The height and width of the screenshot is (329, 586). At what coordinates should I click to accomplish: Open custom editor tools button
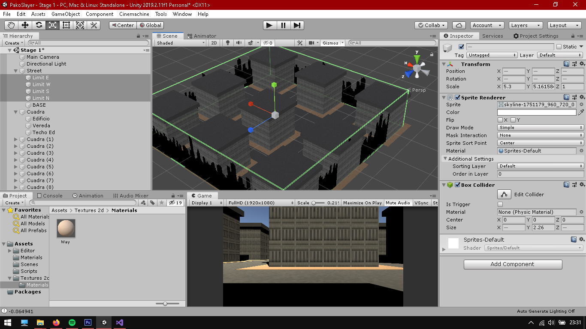[94, 25]
